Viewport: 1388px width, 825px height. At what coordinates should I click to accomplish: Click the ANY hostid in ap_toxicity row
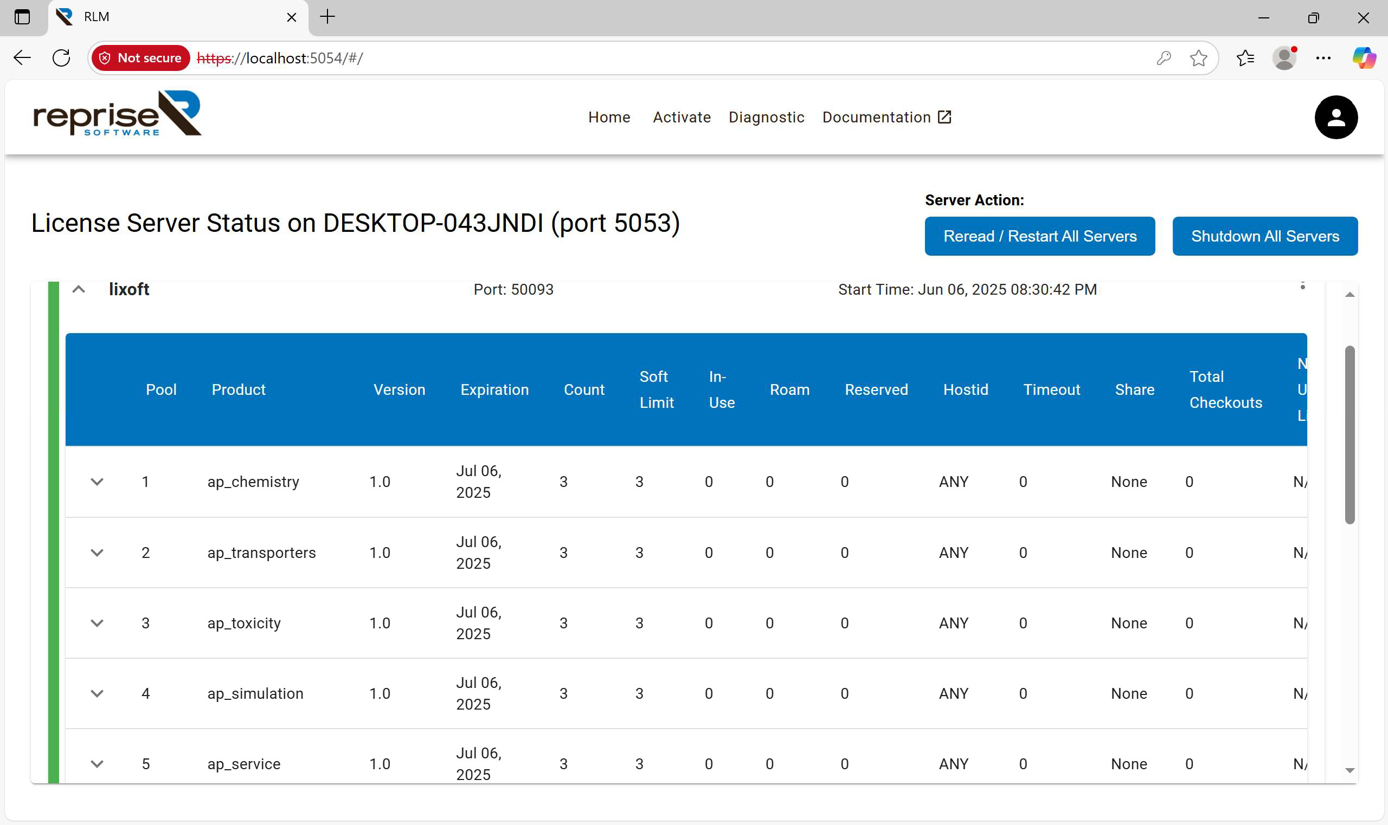[954, 623]
